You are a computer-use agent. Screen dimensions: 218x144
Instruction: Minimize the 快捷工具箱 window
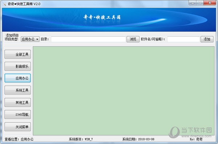tap(193, 3)
